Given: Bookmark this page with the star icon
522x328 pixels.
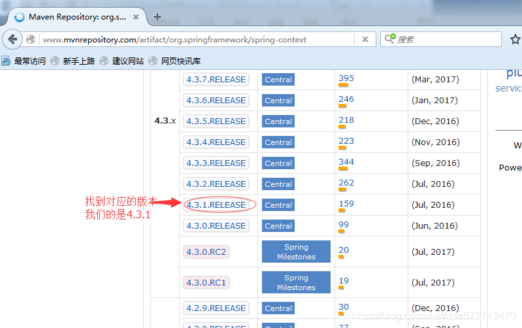Looking at the screenshot, I should tap(515, 39).
